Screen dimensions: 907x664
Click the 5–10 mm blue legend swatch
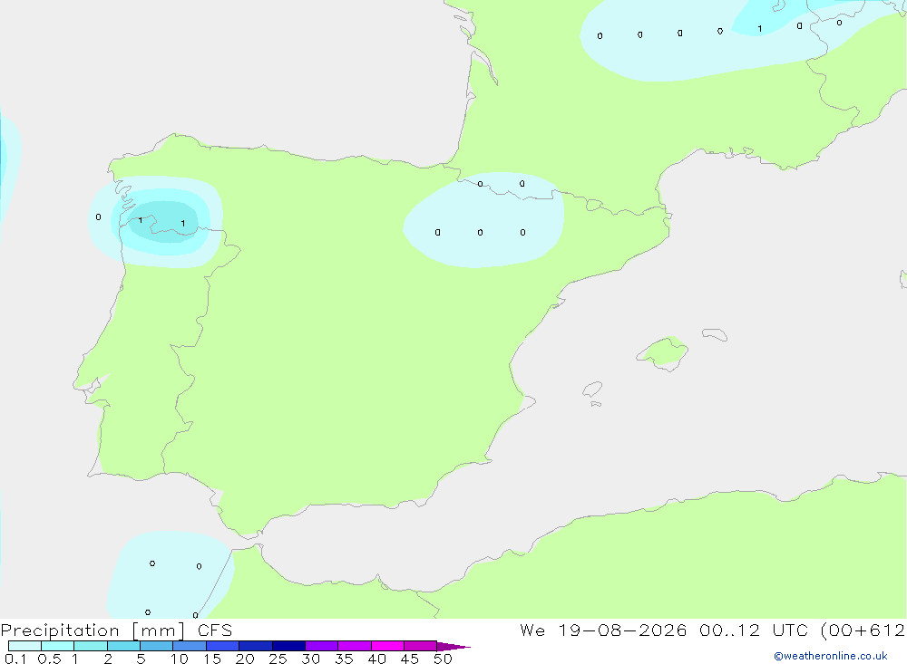pyautogui.click(x=157, y=646)
